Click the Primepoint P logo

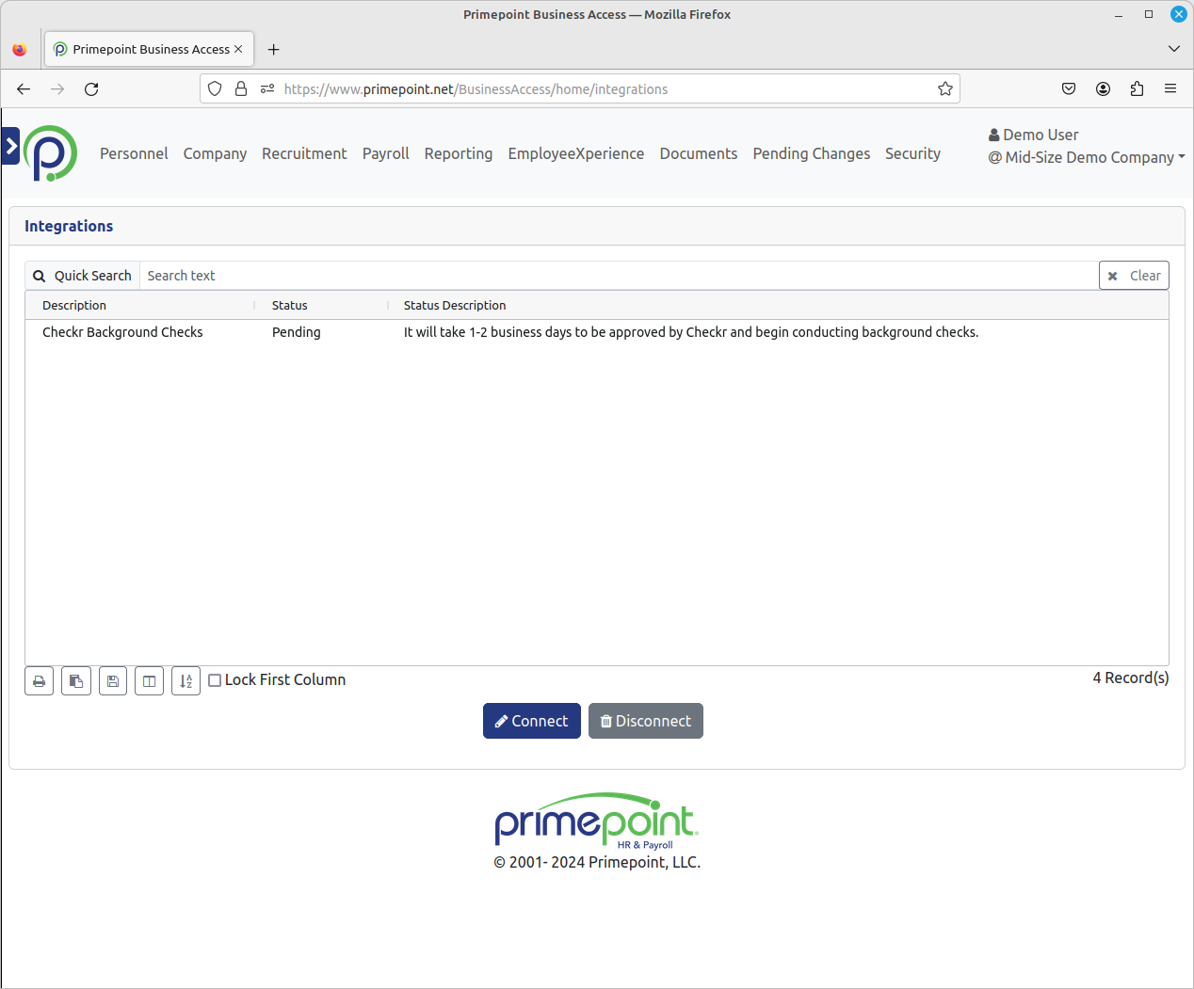coord(51,153)
